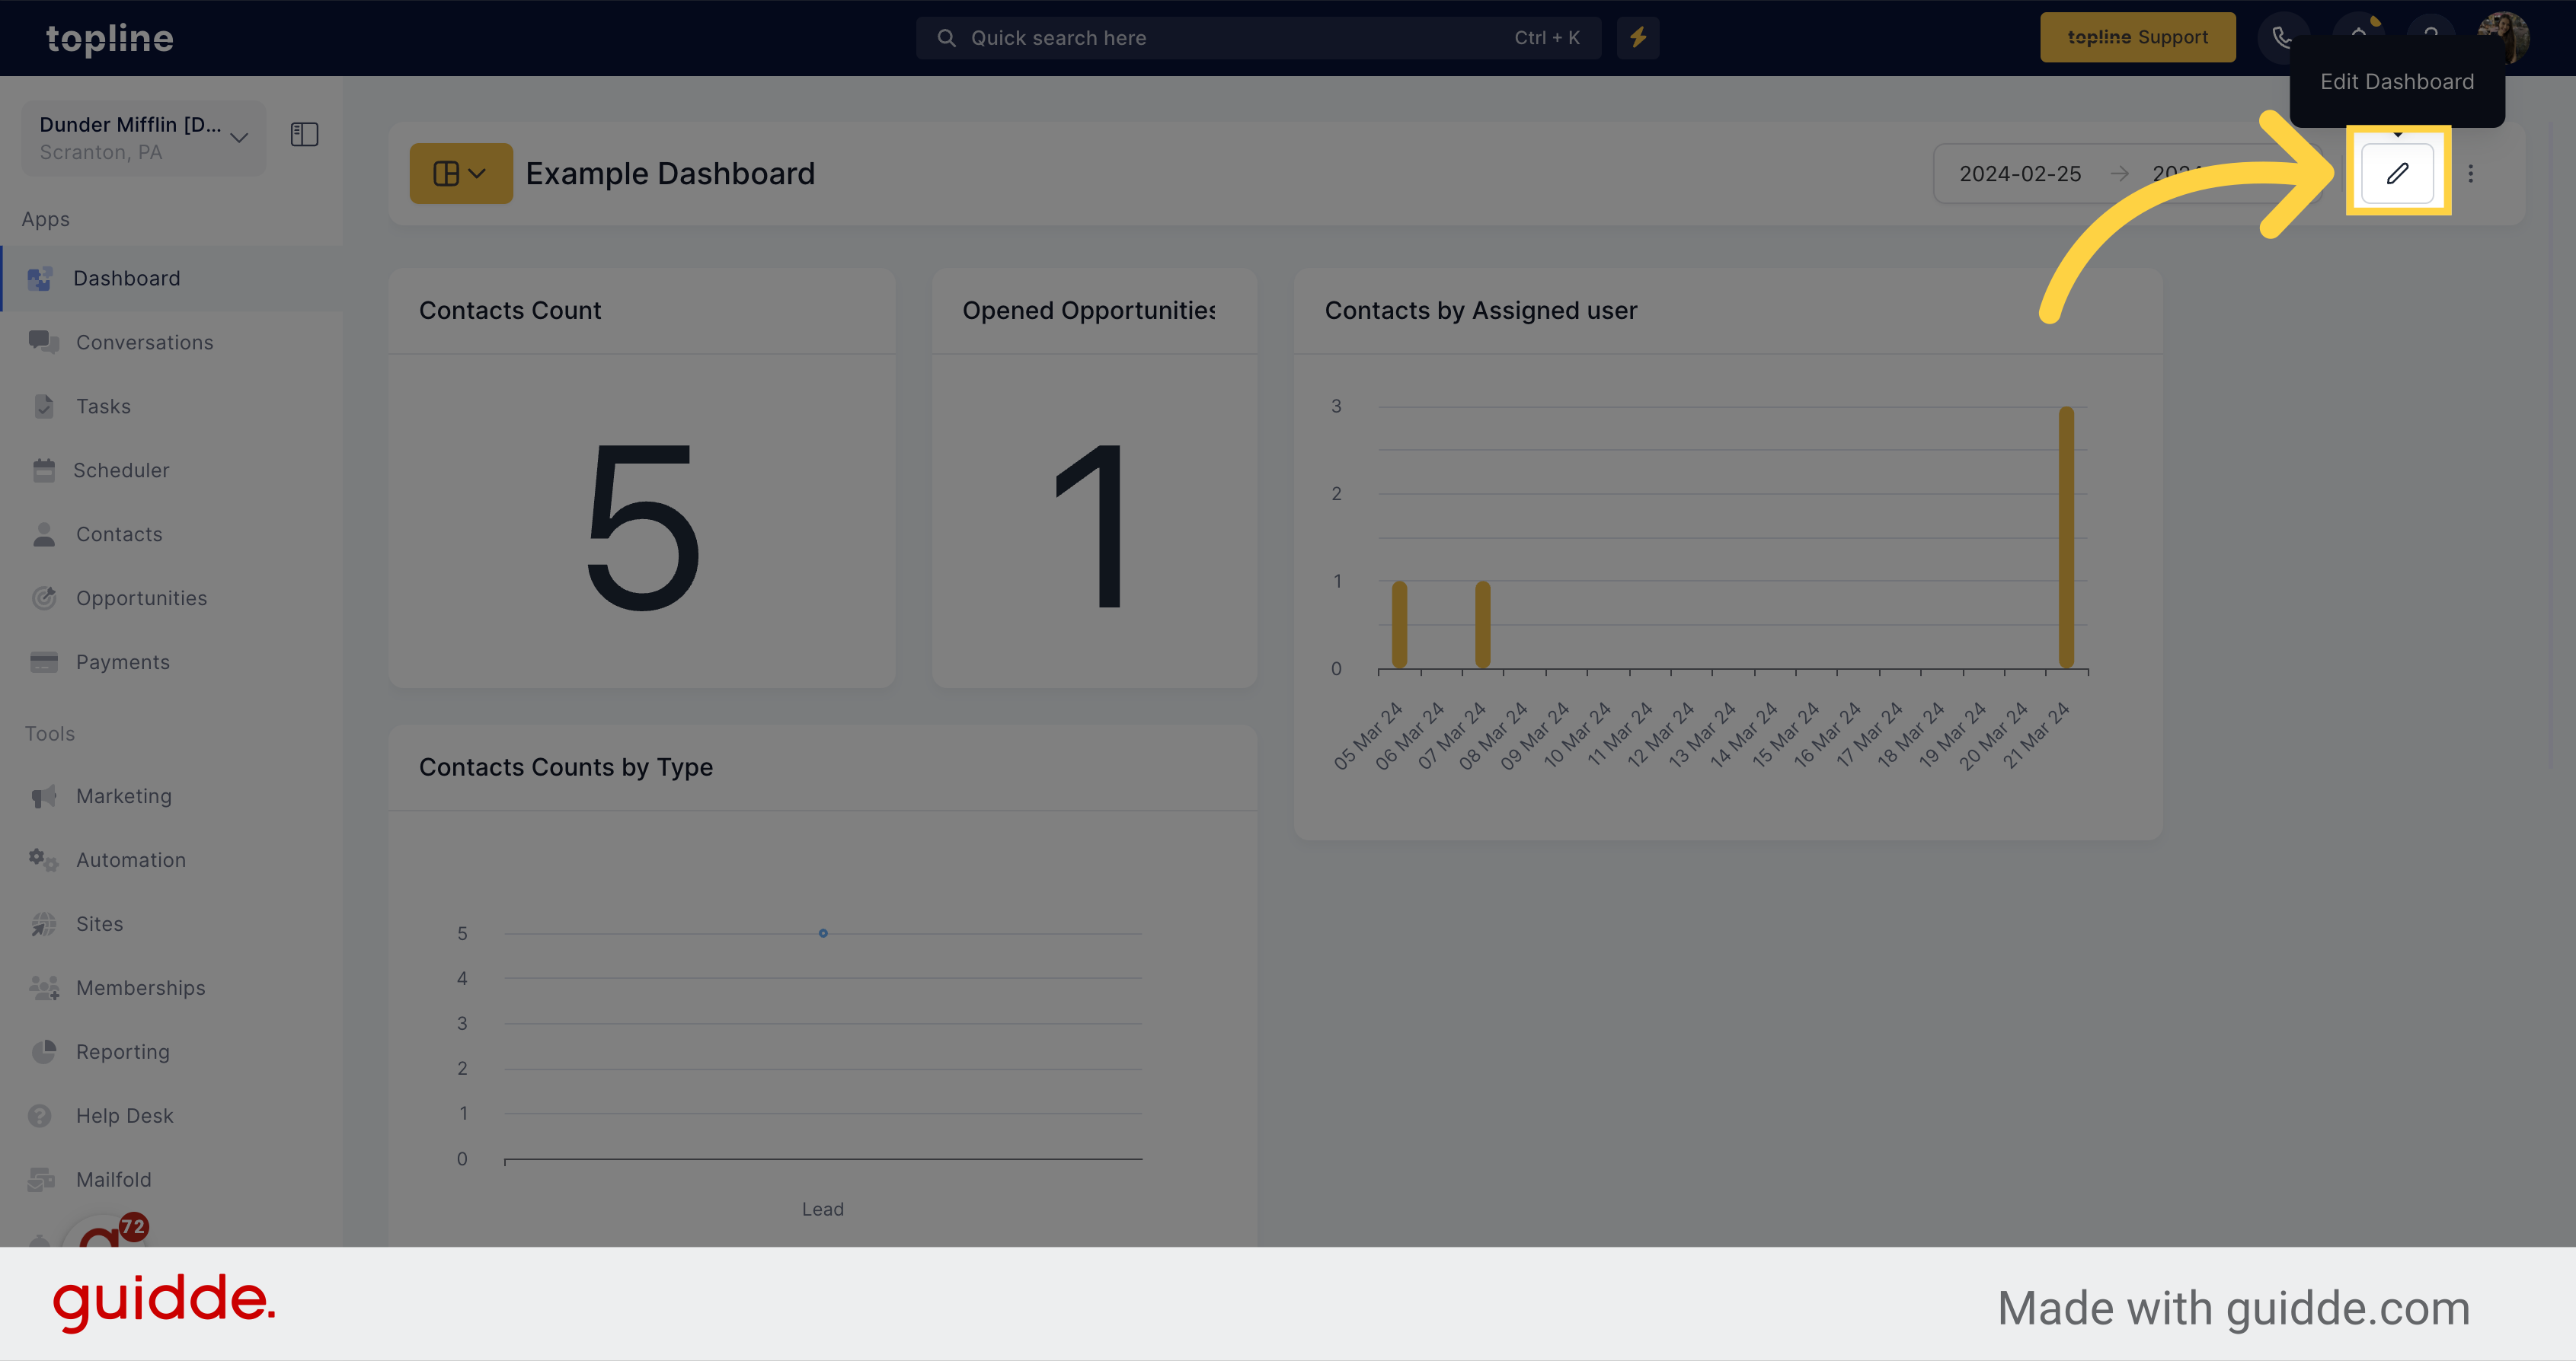Screen dimensions: 2576x1361
Task: Click the tall bar at 21 Mar 24
Action: click(2066, 537)
